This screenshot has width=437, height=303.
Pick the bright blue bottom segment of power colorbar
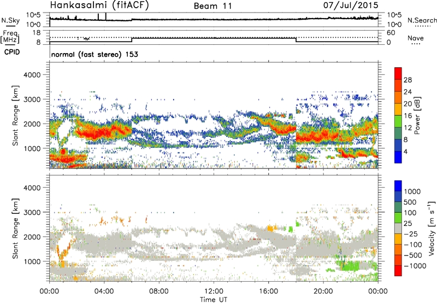(398, 157)
